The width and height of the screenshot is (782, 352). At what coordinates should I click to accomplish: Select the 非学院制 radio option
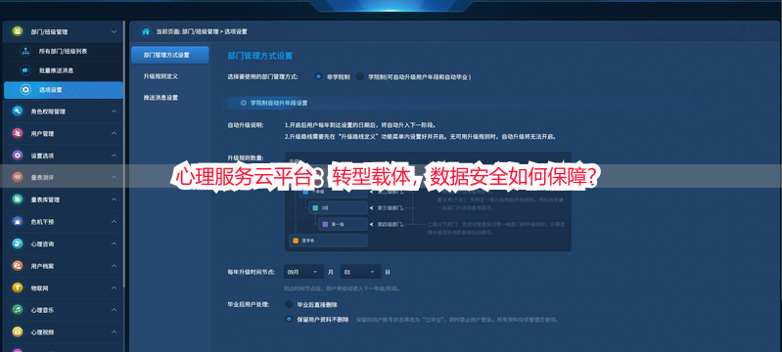tap(318, 77)
